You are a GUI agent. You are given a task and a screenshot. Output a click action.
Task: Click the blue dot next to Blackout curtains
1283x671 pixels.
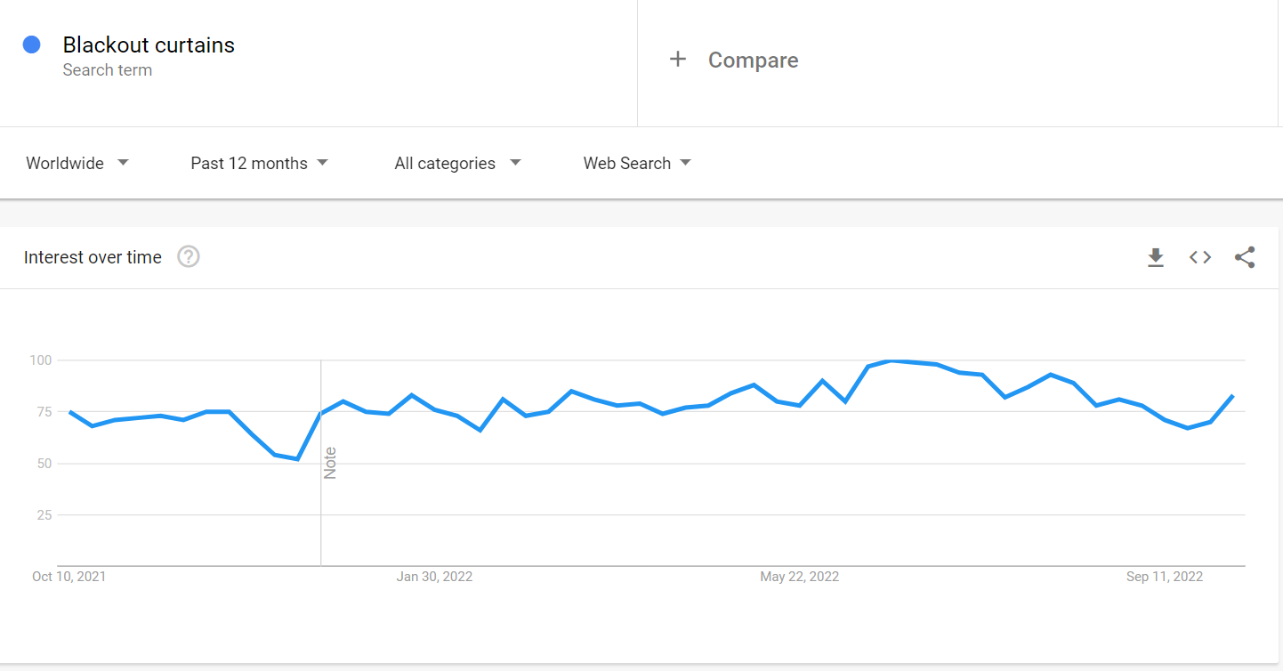click(32, 44)
